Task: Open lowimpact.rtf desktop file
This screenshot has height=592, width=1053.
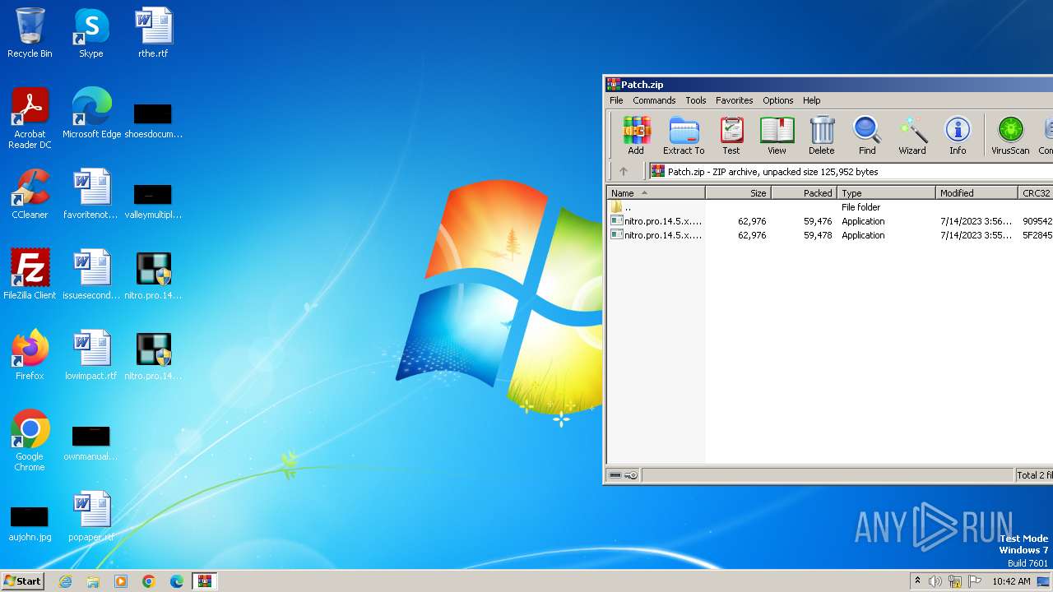Action: pyautogui.click(x=91, y=355)
